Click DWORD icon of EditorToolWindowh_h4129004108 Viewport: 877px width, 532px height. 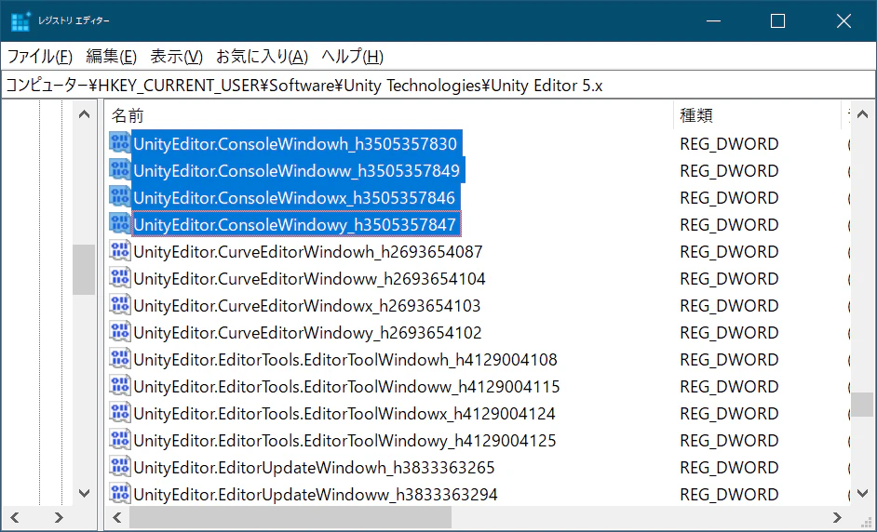point(120,359)
